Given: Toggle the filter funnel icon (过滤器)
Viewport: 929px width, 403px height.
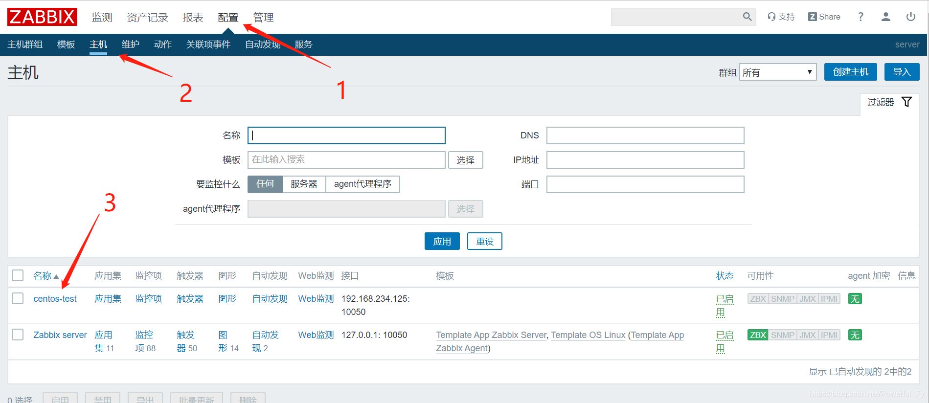Looking at the screenshot, I should coord(906,102).
